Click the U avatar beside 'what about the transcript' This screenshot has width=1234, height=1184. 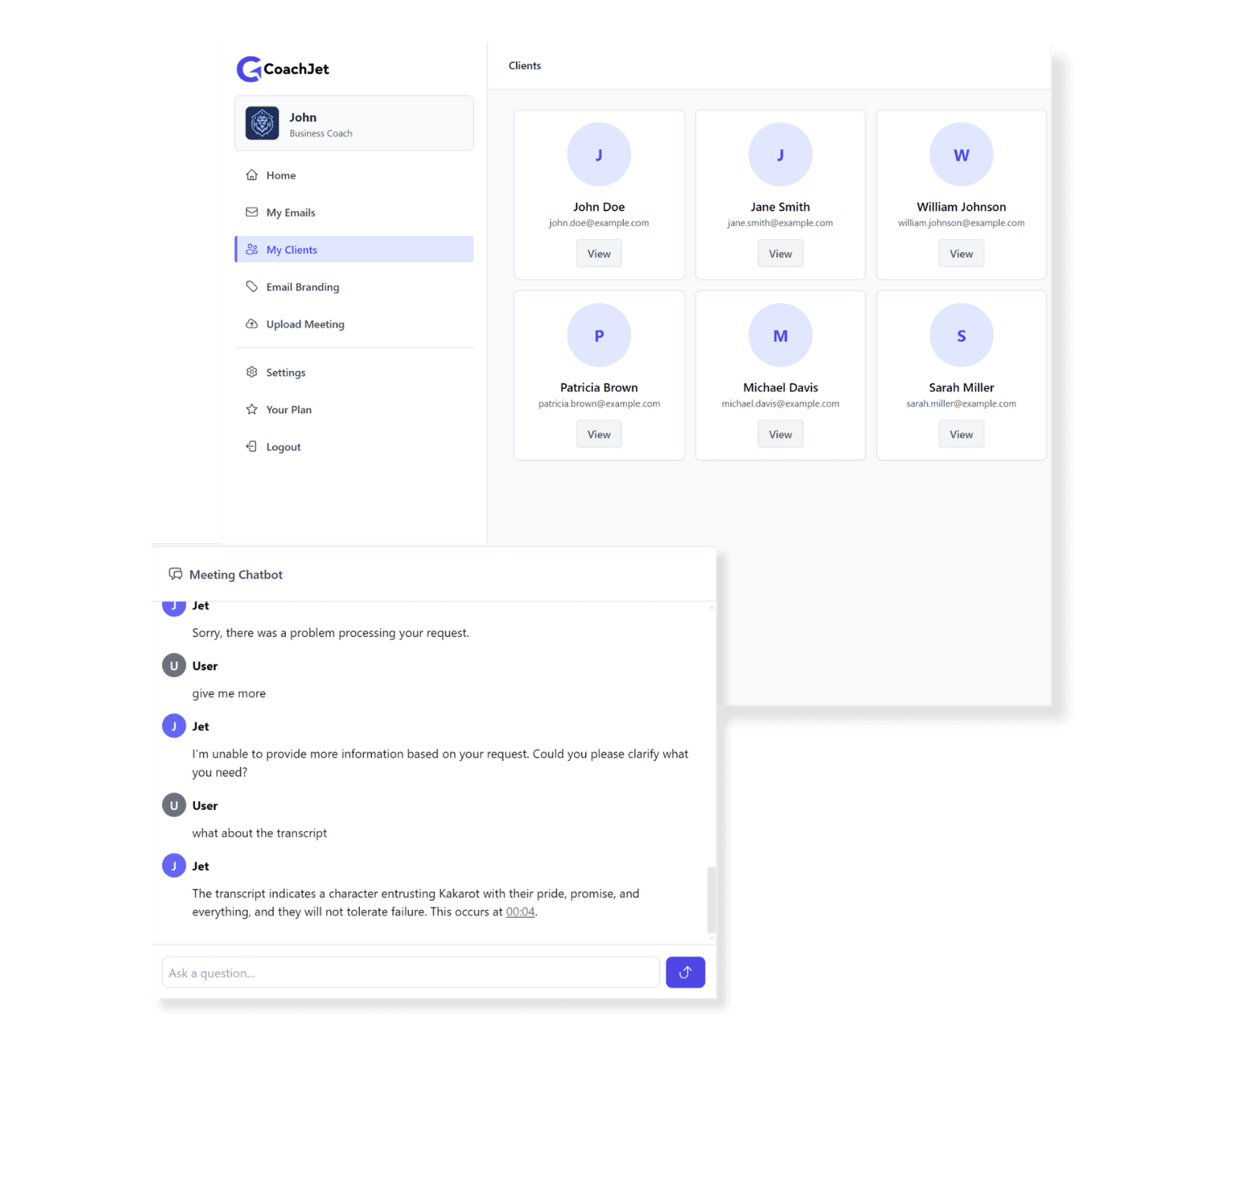174,805
